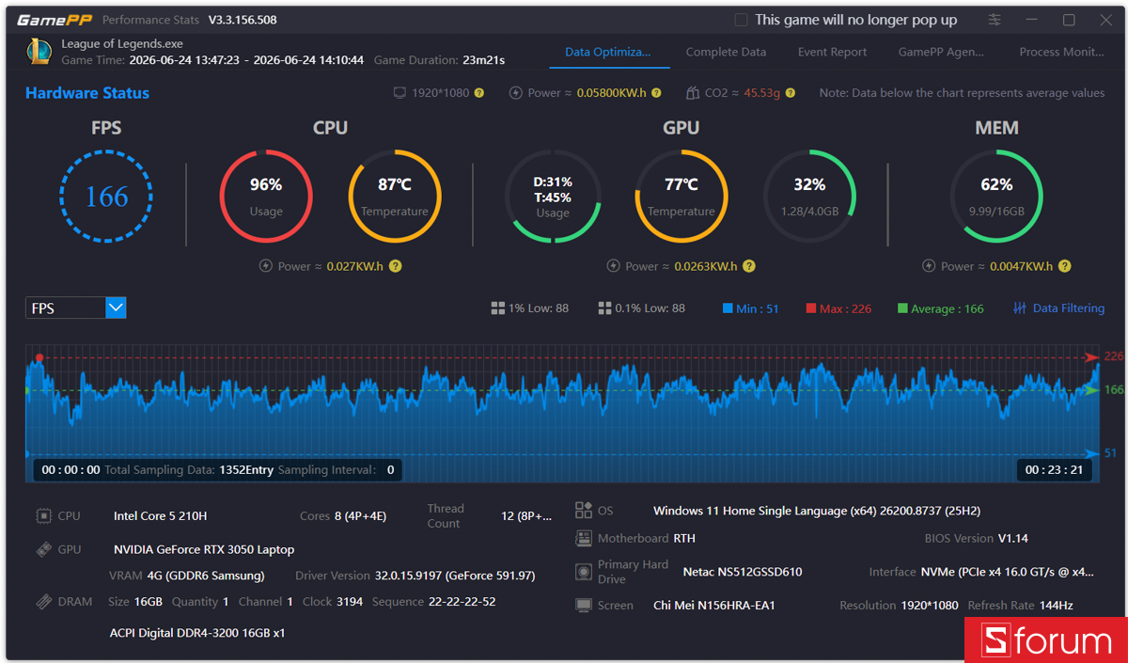Click the MEM power lightning icon
The width and height of the screenshot is (1128, 663).
click(930, 266)
